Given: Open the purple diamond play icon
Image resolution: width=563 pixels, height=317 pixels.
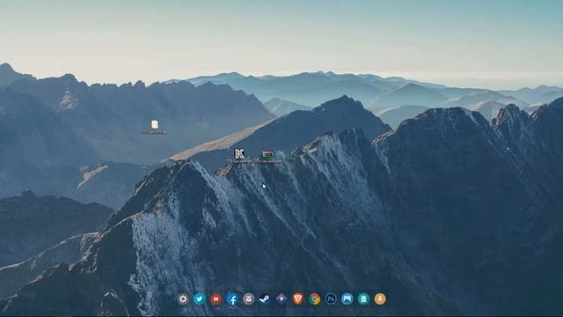Looking at the screenshot, I should 281,299.
